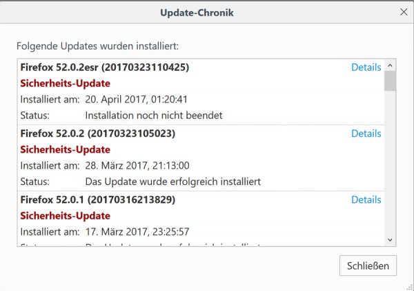Click the scrollbar down arrow
Viewport: 414px width, 291px height.
click(390, 239)
